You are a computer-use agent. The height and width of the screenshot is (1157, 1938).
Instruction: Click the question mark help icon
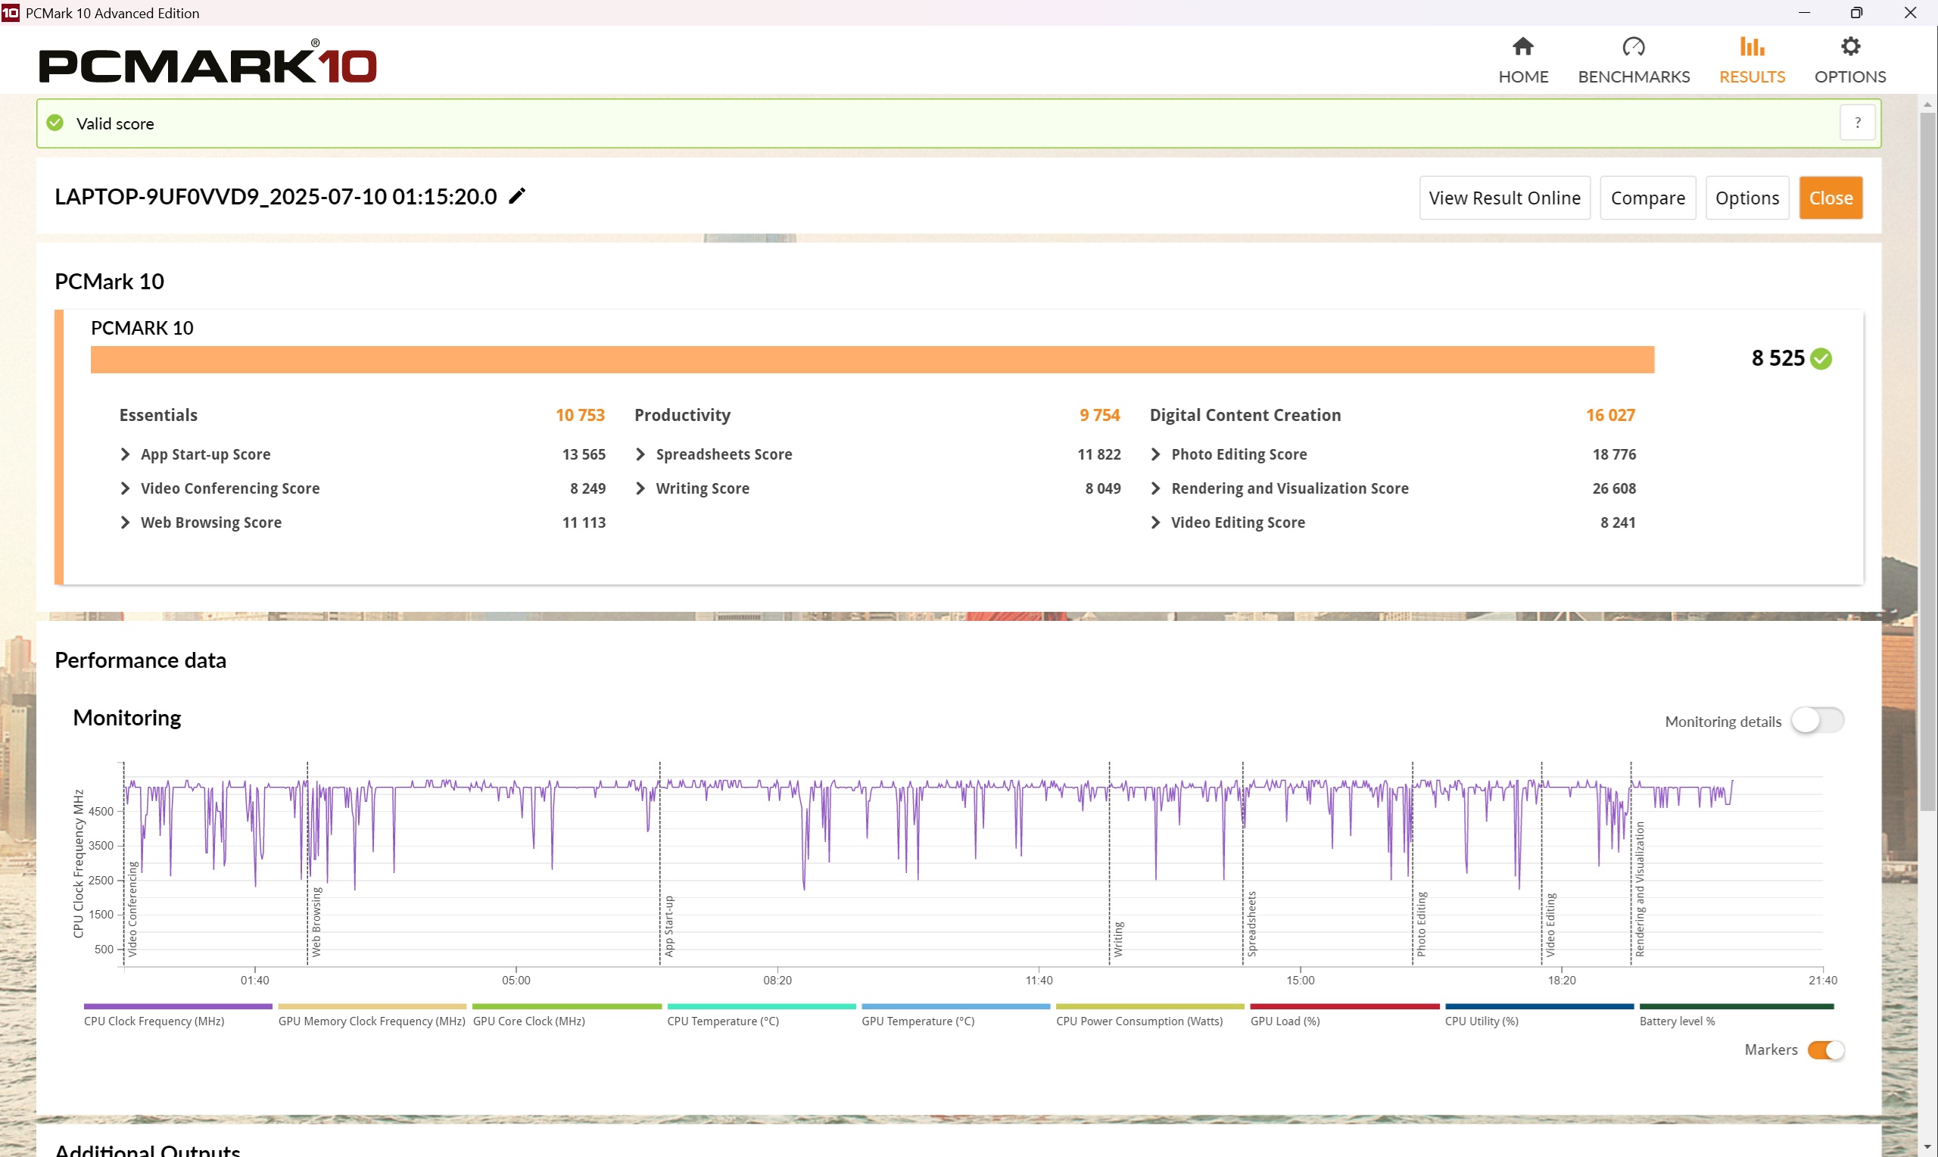1857,123
